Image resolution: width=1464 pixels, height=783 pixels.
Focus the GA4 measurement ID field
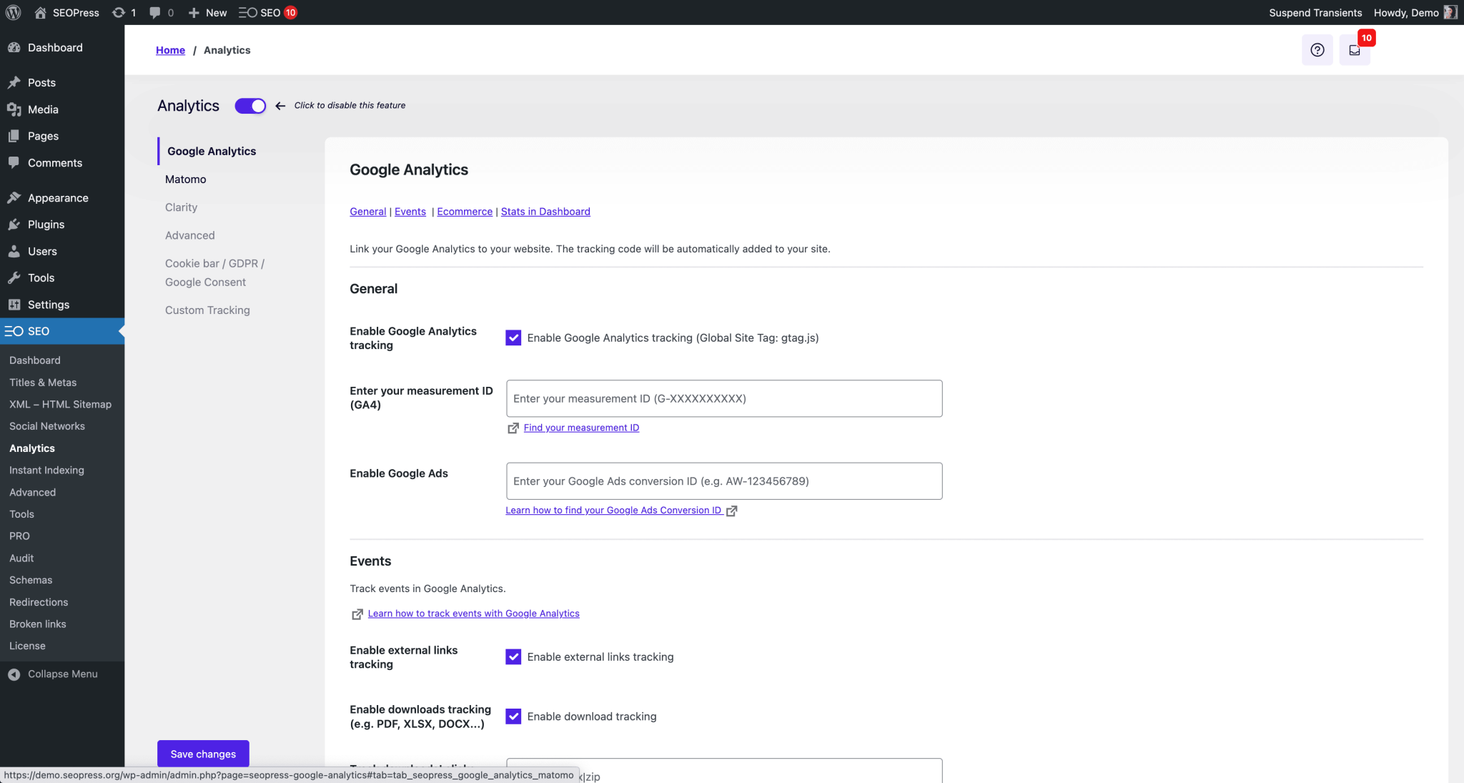724,398
